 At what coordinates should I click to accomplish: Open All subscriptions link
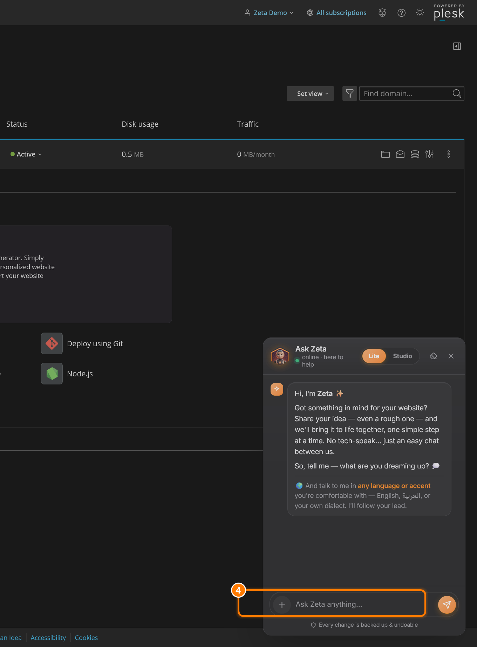click(336, 13)
